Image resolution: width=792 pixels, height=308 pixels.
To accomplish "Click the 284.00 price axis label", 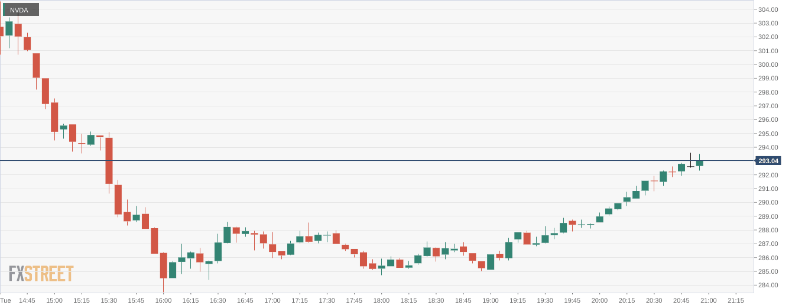I will (x=768, y=285).
